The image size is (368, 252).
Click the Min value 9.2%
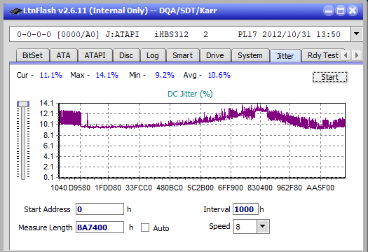[x=165, y=75]
